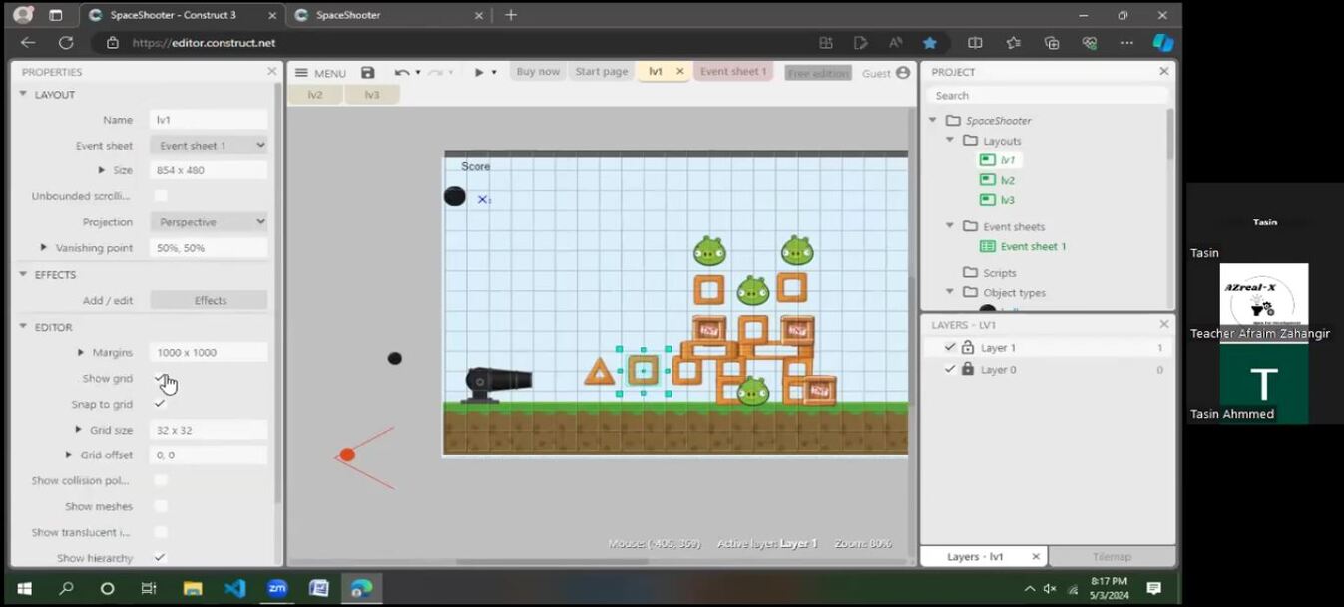
Task: Hide Layer 1 visibility checkbox
Action: [949, 348]
